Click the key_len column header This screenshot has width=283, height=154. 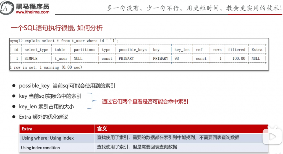182,50
